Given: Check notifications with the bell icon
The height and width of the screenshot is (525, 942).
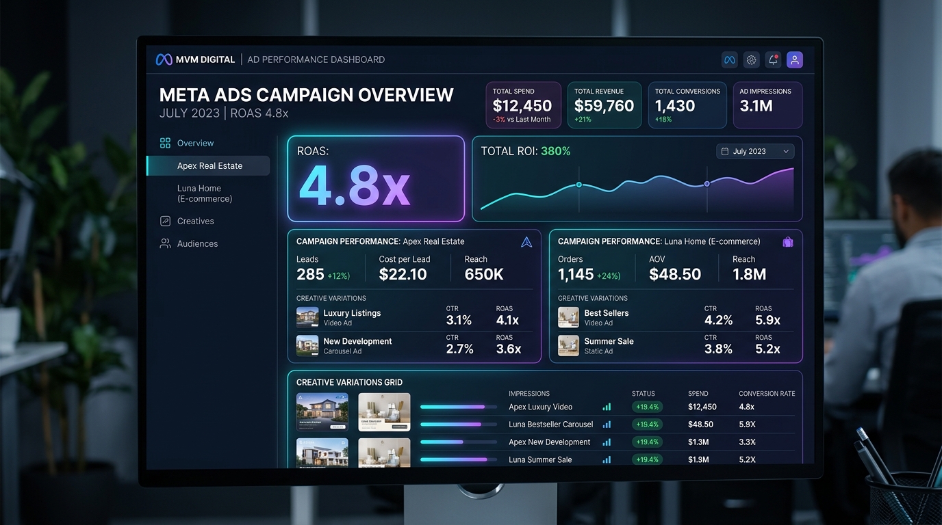Looking at the screenshot, I should coord(773,60).
